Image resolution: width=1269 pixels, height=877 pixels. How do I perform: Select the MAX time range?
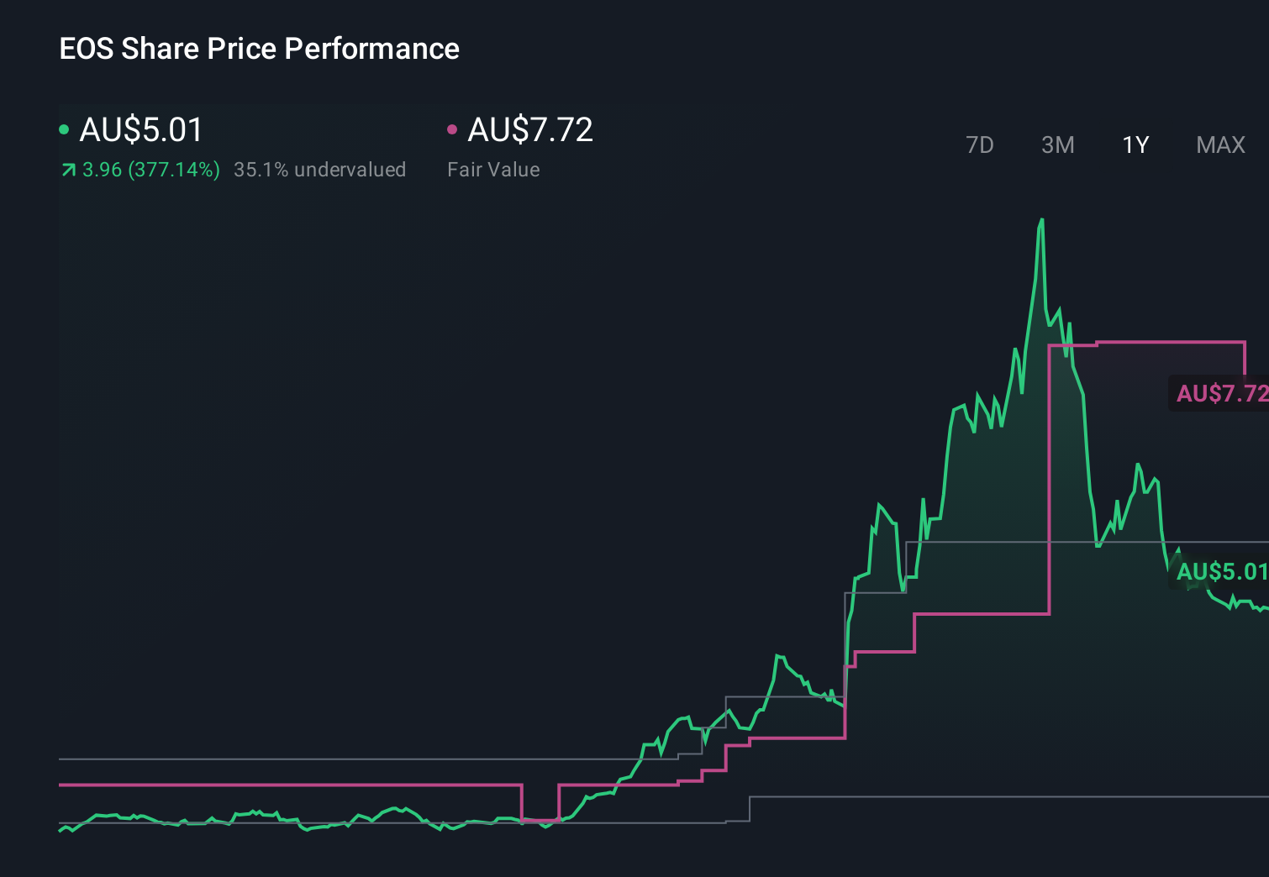1219,144
